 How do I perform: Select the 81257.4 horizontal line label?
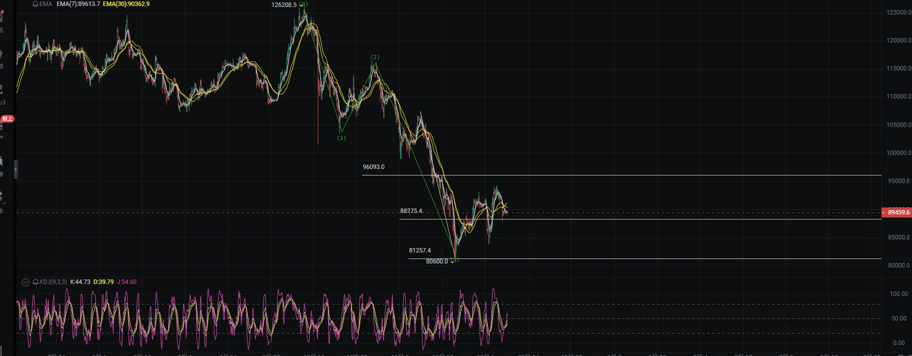coord(420,250)
